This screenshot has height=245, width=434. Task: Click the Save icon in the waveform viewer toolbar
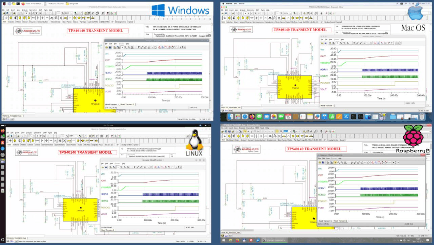point(110,47)
